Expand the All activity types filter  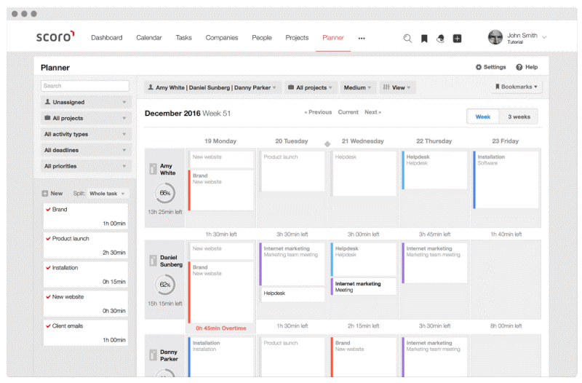point(86,134)
